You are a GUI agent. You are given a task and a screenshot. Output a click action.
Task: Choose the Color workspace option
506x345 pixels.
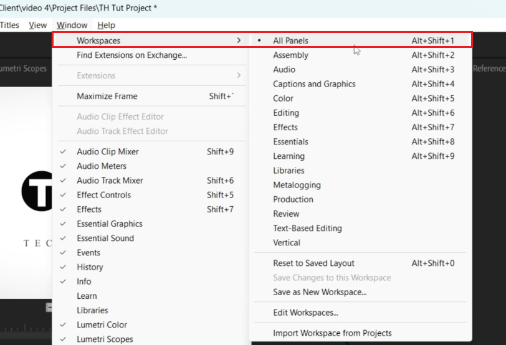(x=283, y=98)
